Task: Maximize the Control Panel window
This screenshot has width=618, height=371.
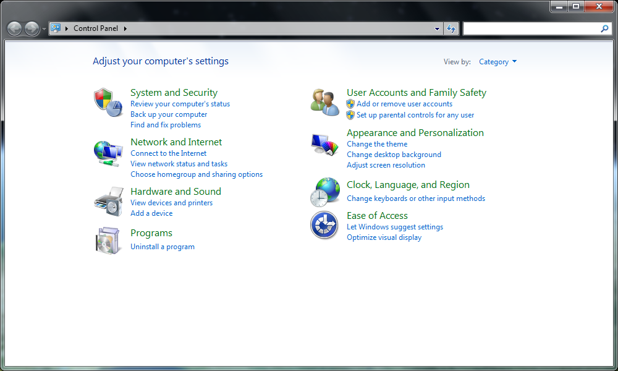Action: [x=576, y=6]
